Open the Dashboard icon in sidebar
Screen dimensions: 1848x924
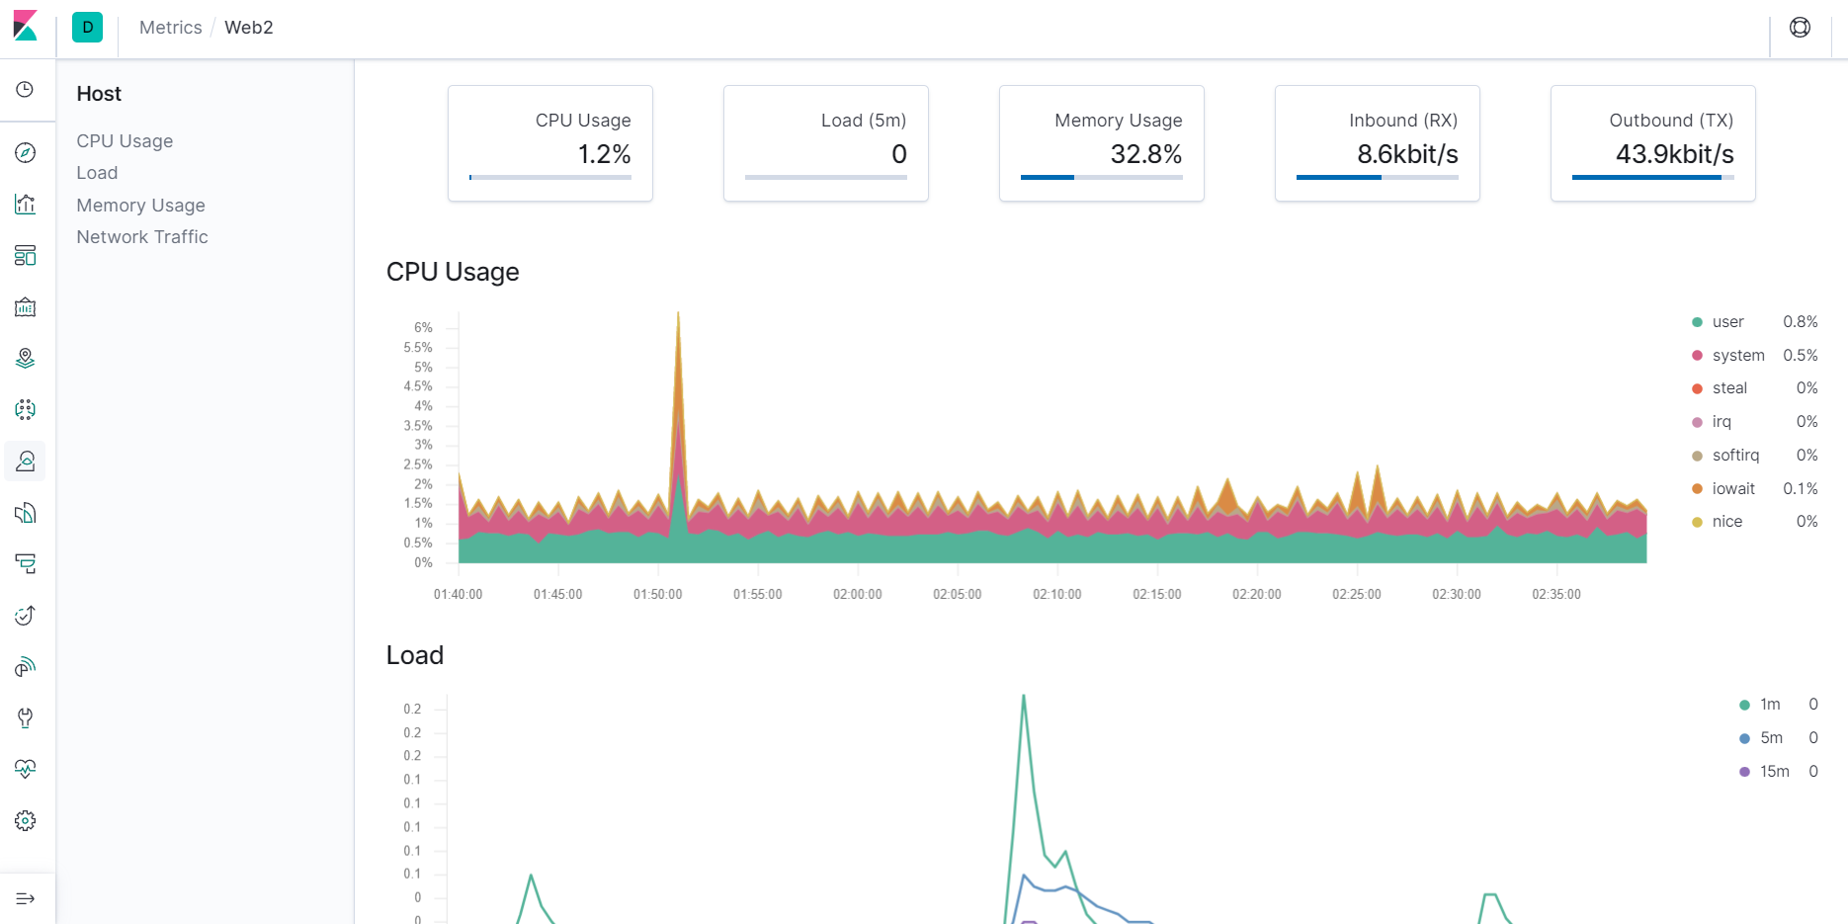coord(26,256)
